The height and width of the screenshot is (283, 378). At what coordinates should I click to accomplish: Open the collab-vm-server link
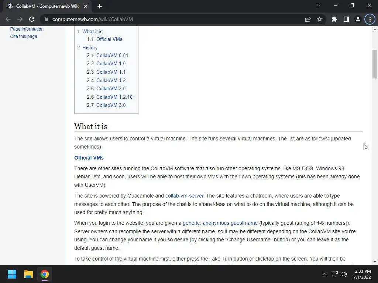click(185, 196)
